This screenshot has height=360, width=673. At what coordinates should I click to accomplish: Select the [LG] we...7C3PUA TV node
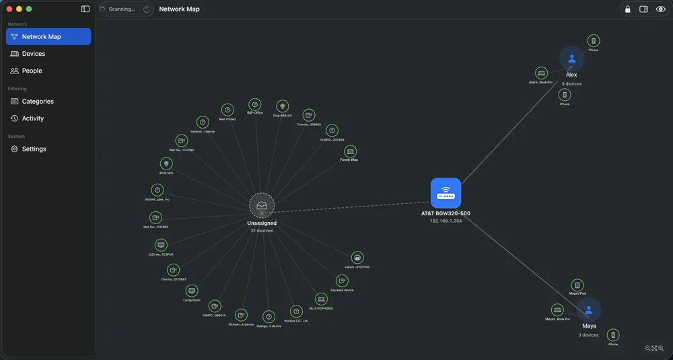(161, 246)
